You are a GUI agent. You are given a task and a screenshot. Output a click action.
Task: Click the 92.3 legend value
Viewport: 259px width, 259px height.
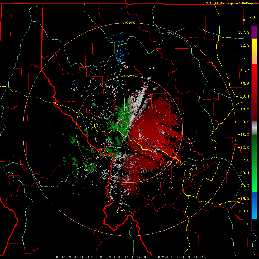click(x=245, y=45)
